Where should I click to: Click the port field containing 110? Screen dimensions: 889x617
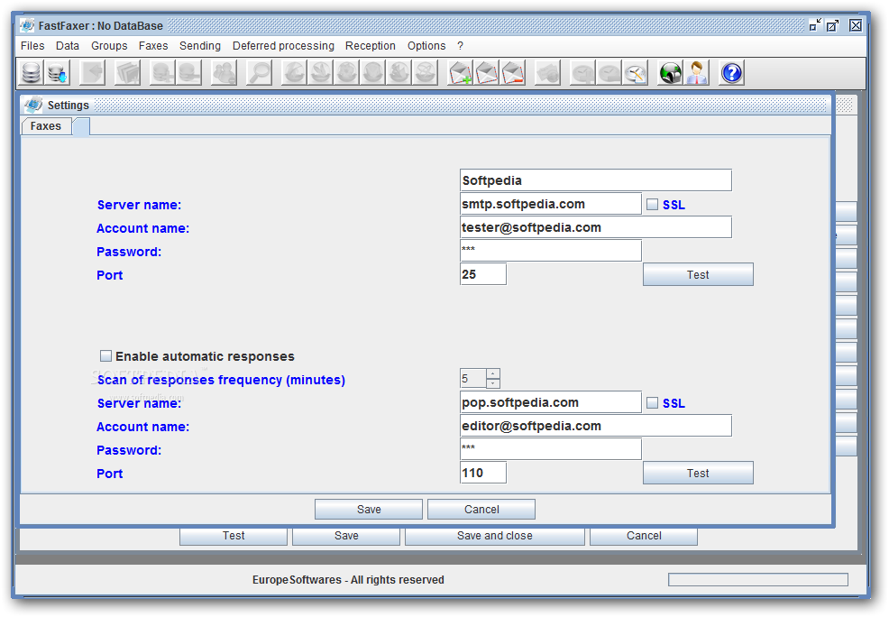point(483,473)
